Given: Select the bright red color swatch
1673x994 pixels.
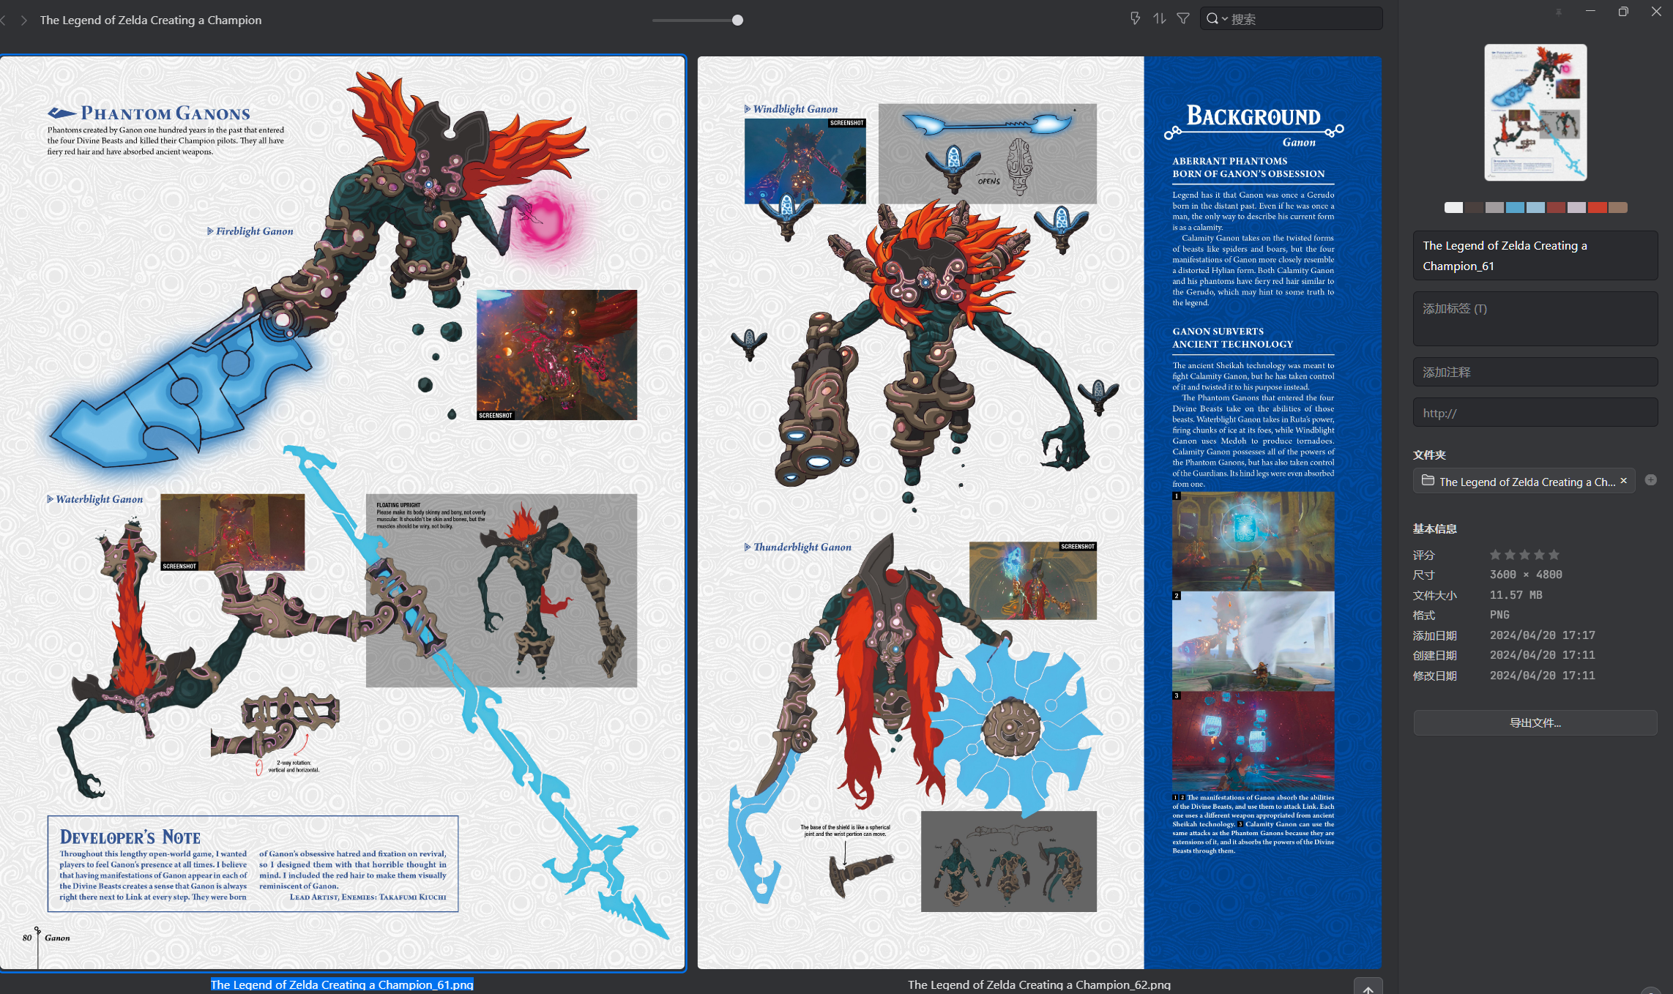Looking at the screenshot, I should [1597, 208].
